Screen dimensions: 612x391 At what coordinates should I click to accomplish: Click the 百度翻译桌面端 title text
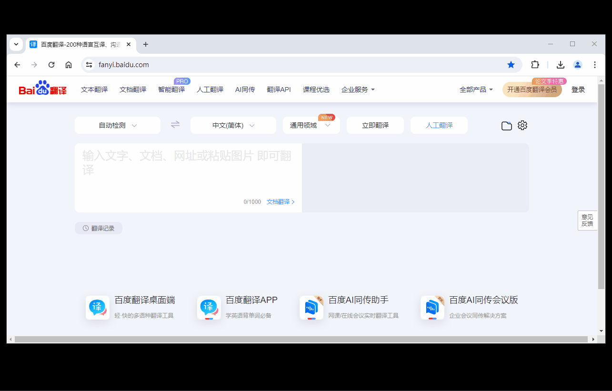pyautogui.click(x=145, y=300)
